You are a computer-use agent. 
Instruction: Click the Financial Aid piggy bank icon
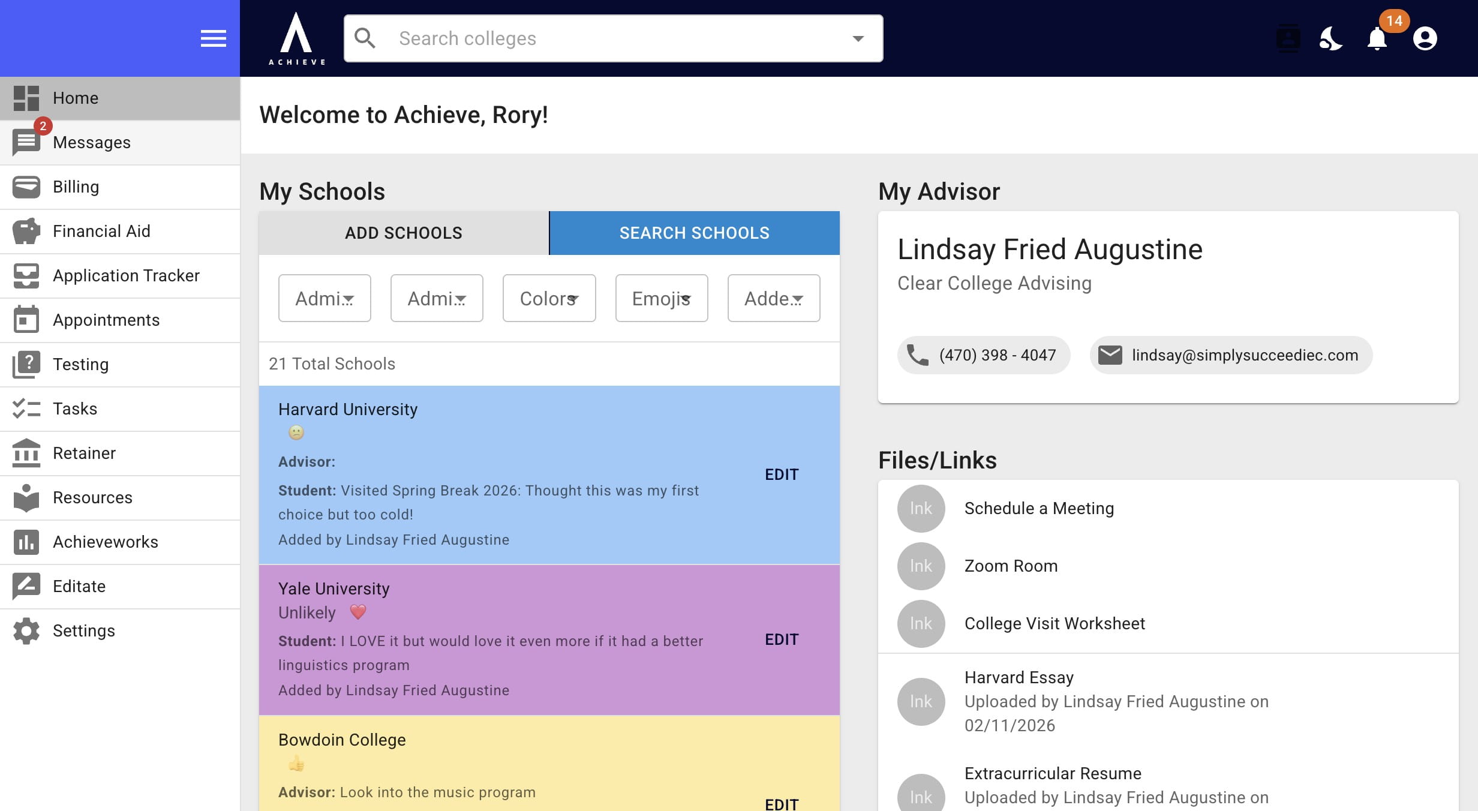click(26, 231)
